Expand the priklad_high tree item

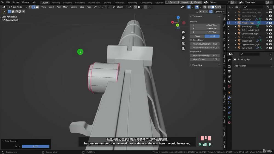(x=236, y=27)
